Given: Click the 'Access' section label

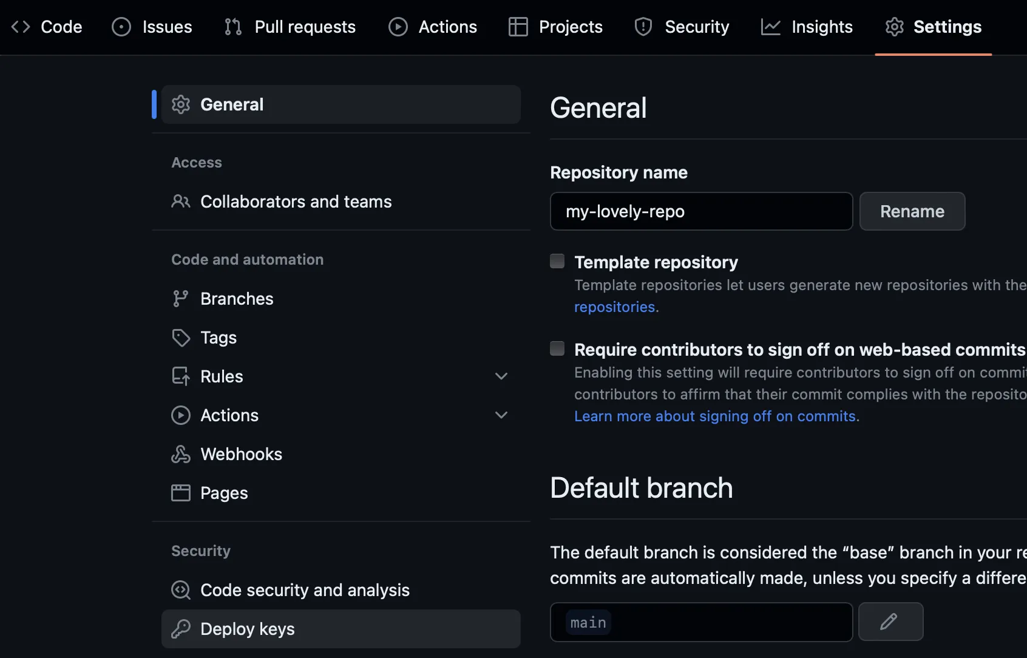Looking at the screenshot, I should click(197, 163).
